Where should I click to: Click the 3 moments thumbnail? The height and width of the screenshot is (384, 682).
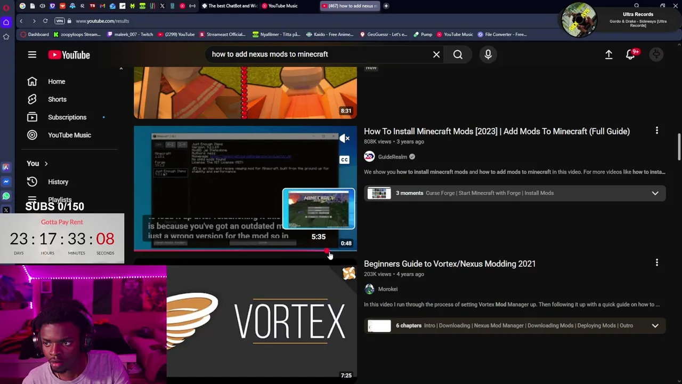pos(379,193)
